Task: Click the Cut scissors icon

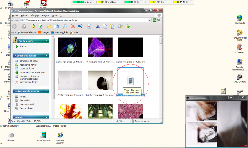Action: 98,26
